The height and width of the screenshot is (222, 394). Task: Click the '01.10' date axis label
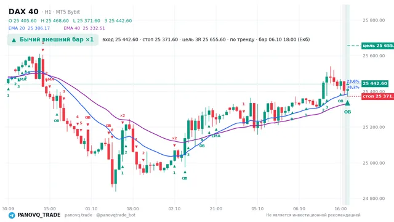(x=91, y=208)
